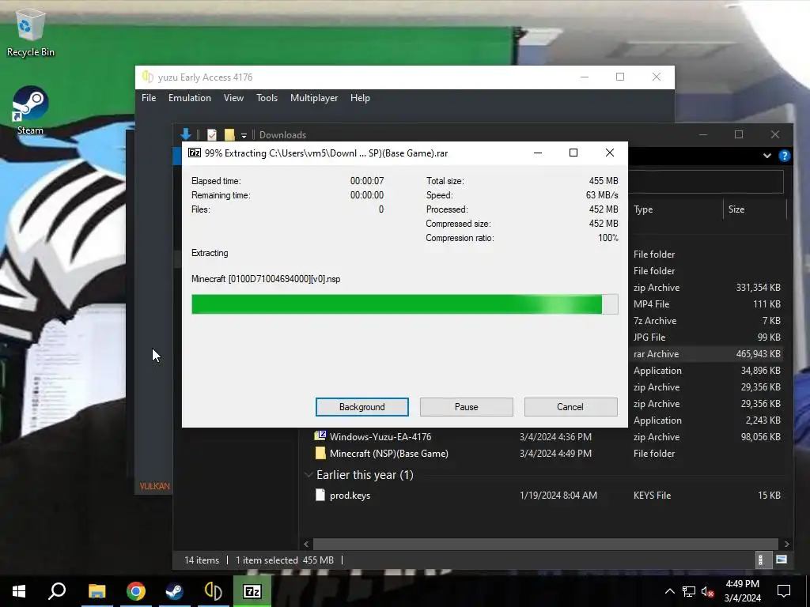Screen dimensions: 810x607
Task: Click the scroll right arrow in the file list
Action: (786, 544)
